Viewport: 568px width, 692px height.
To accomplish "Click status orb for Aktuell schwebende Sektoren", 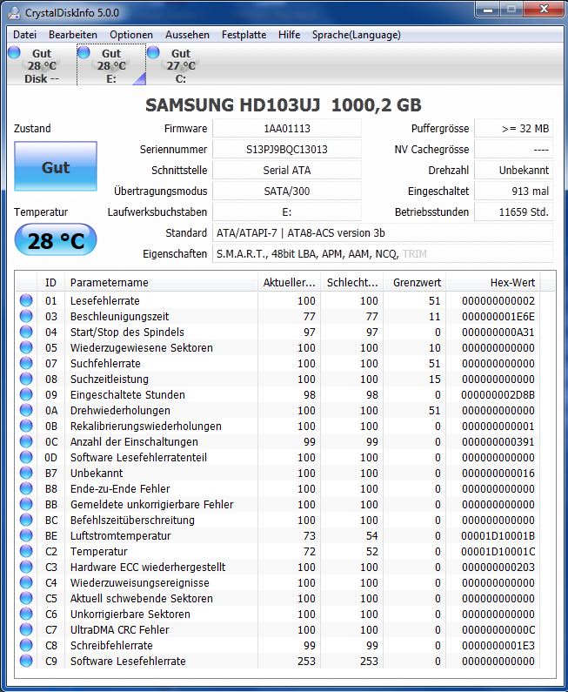I will [x=26, y=598].
